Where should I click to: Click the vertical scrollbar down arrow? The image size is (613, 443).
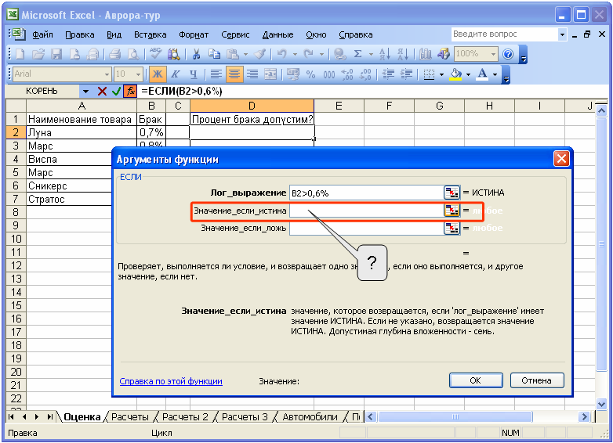click(601, 404)
